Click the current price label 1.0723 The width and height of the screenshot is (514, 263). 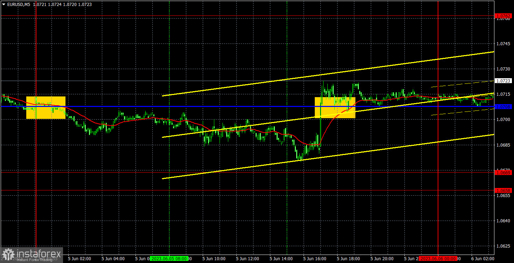pyautogui.click(x=503, y=81)
